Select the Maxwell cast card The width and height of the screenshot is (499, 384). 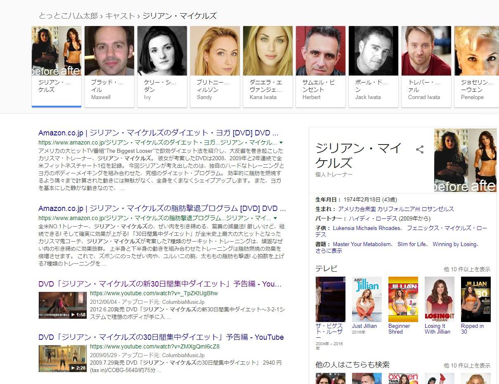(x=109, y=66)
